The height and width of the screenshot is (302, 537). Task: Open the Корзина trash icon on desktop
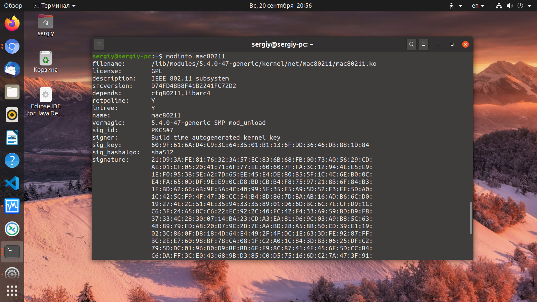coord(46,62)
